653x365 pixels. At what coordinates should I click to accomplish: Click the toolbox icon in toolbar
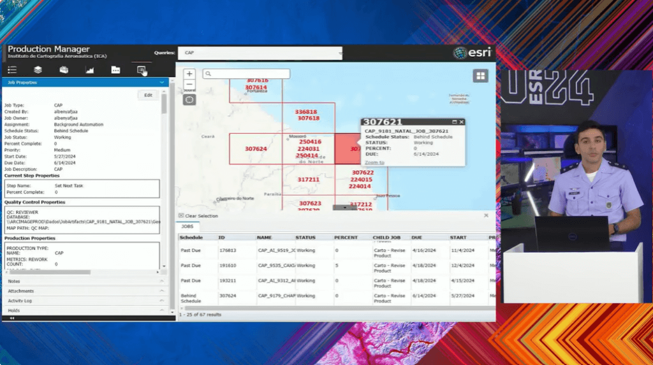point(64,70)
